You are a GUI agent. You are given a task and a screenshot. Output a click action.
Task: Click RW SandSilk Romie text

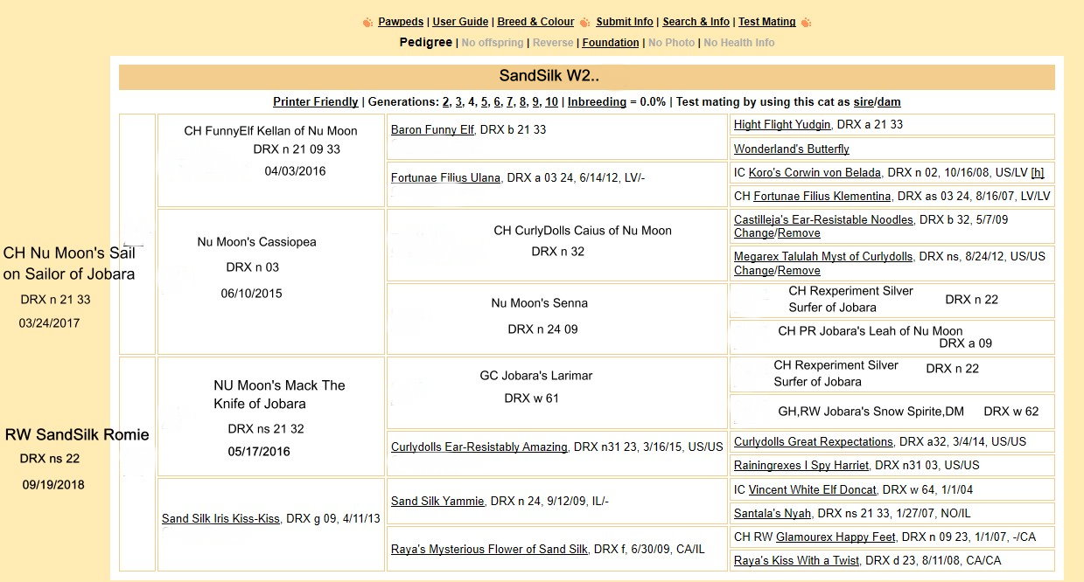pos(77,434)
